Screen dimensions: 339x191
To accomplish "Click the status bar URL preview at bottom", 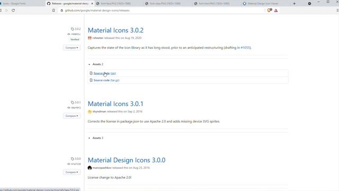I will (x=40, y=189).
